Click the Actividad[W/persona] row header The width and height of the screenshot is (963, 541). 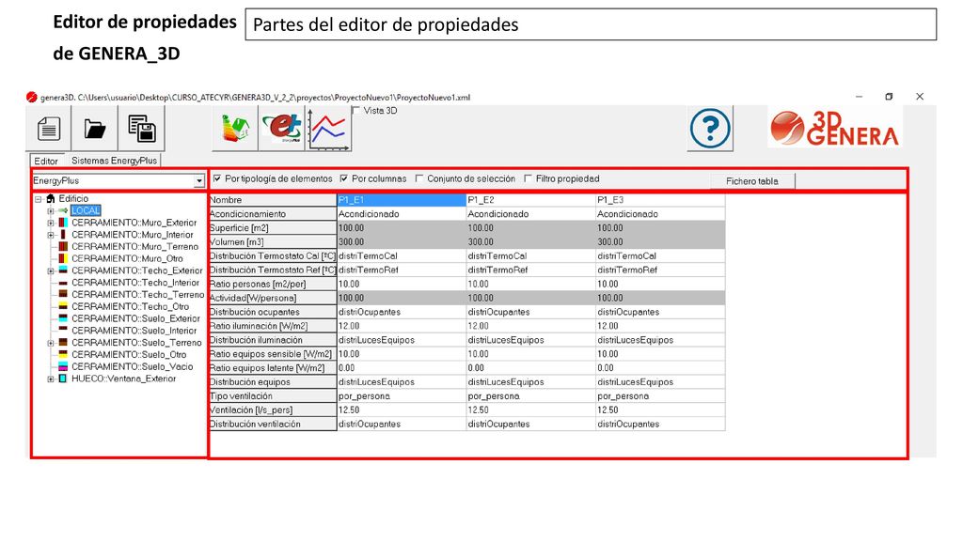pos(273,298)
